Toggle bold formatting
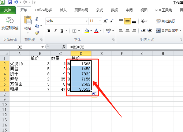This screenshot has height=132, width=183. click(49, 31)
